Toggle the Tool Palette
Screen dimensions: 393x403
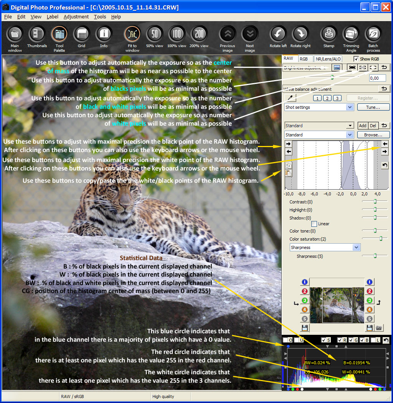click(x=59, y=39)
